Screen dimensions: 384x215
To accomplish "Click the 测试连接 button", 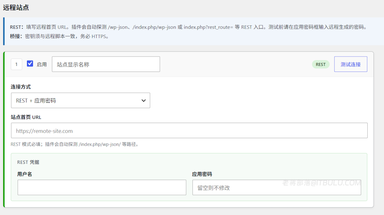I will pyautogui.click(x=351, y=64).
